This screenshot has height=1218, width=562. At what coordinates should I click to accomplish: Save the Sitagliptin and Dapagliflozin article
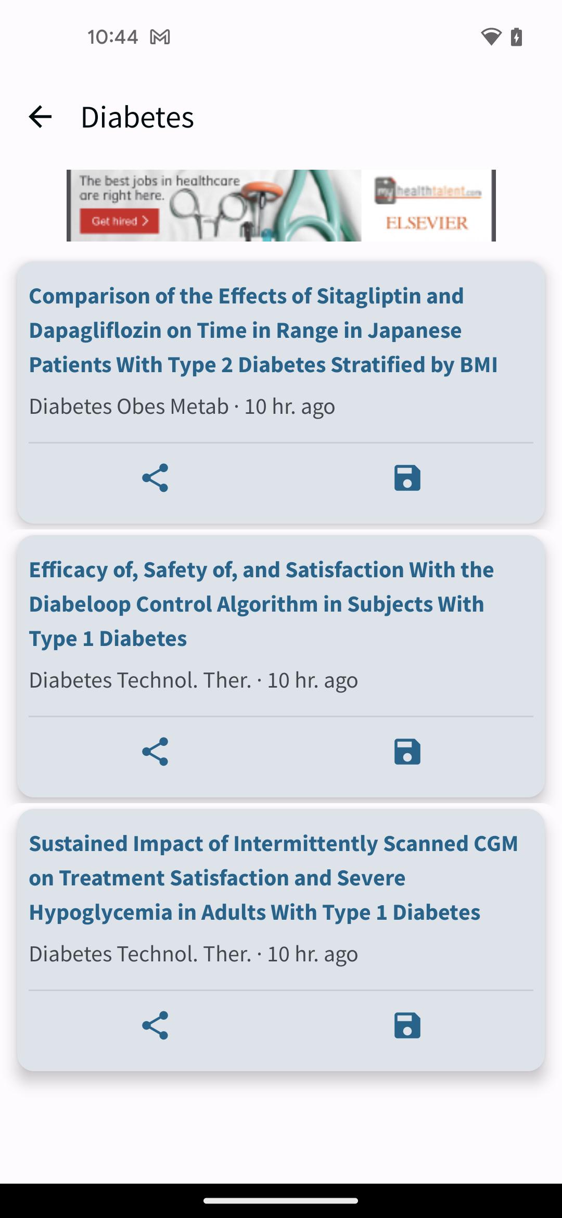(407, 478)
